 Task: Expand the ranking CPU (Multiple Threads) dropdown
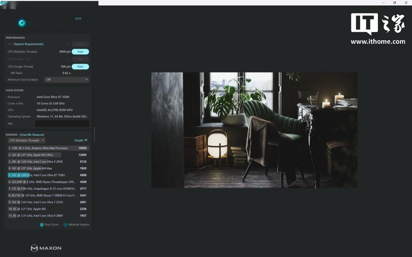point(27,141)
